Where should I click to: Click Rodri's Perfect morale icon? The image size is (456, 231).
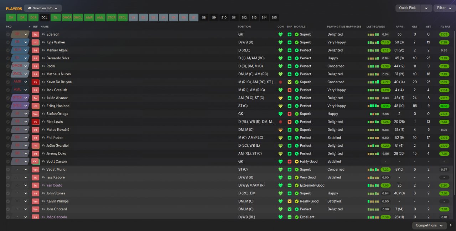click(x=297, y=66)
